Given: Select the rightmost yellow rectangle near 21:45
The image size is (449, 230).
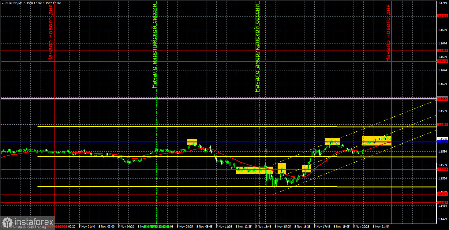Looking at the screenshot, I should point(376,141).
